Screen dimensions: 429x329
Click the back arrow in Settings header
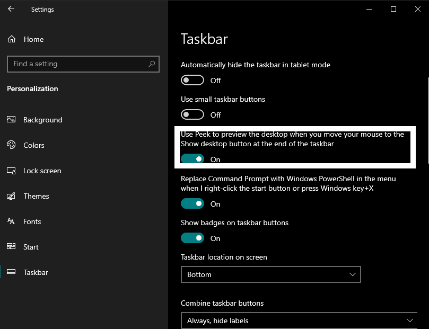[x=11, y=9]
